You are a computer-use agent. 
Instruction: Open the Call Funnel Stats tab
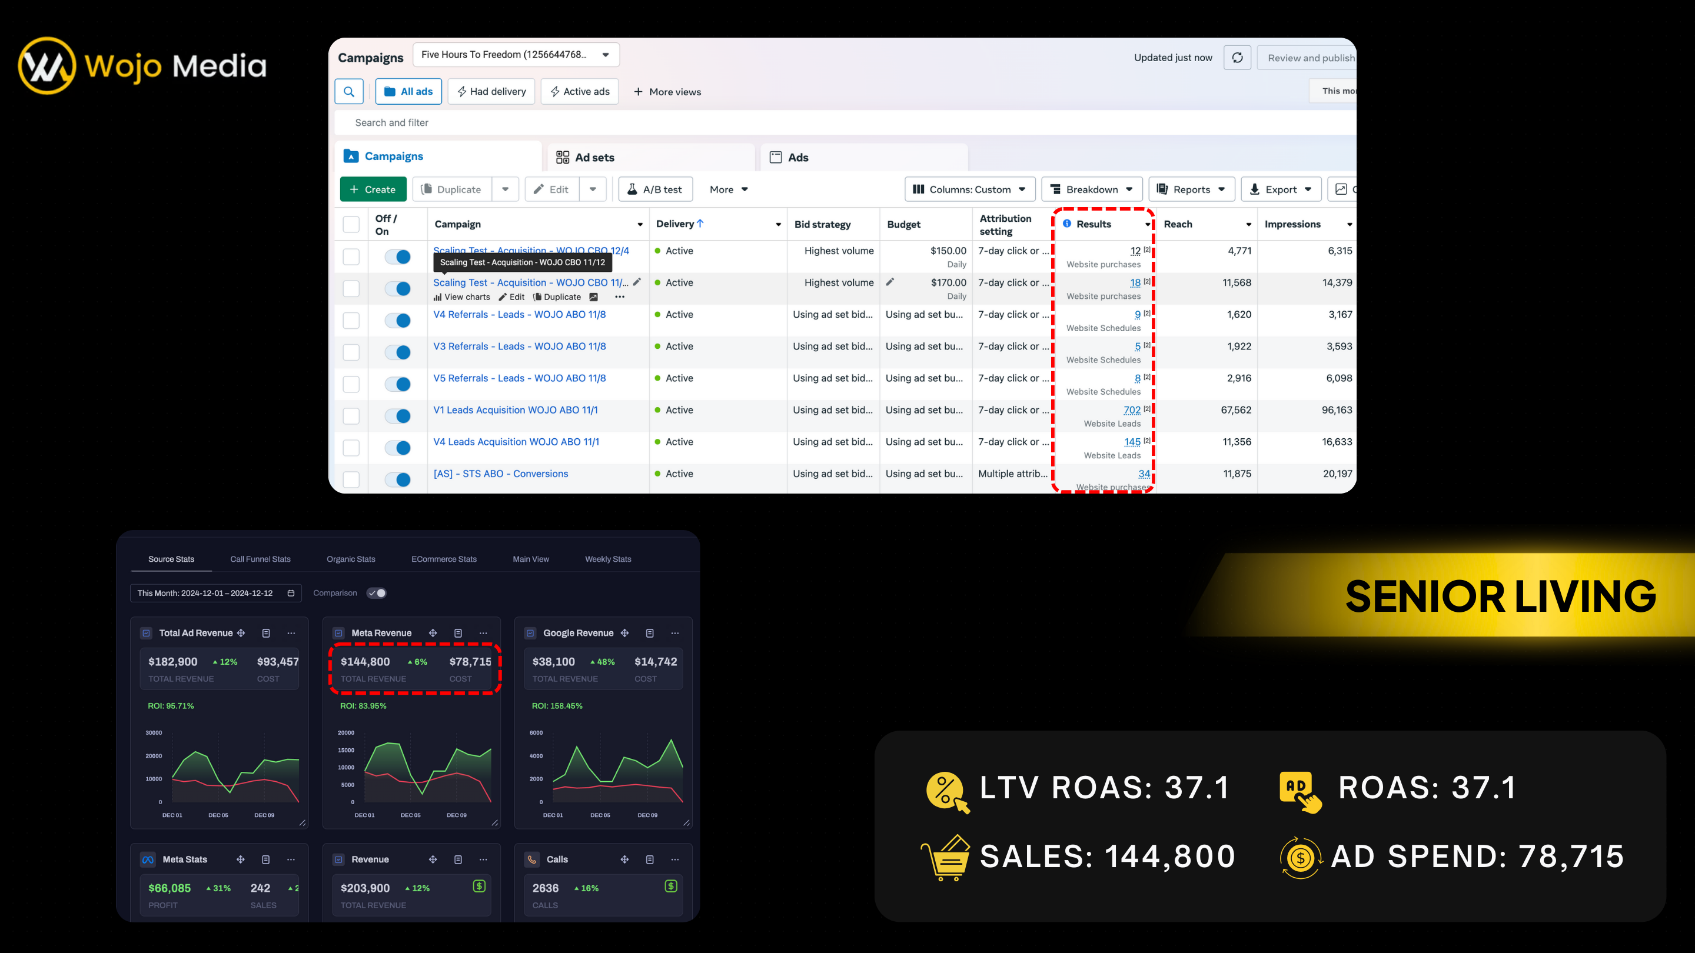pos(260,559)
